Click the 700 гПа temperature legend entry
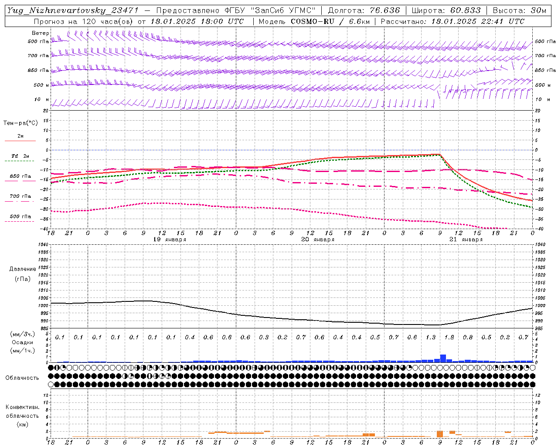Image resolution: width=558 pixels, height=446 pixels. coord(20,196)
